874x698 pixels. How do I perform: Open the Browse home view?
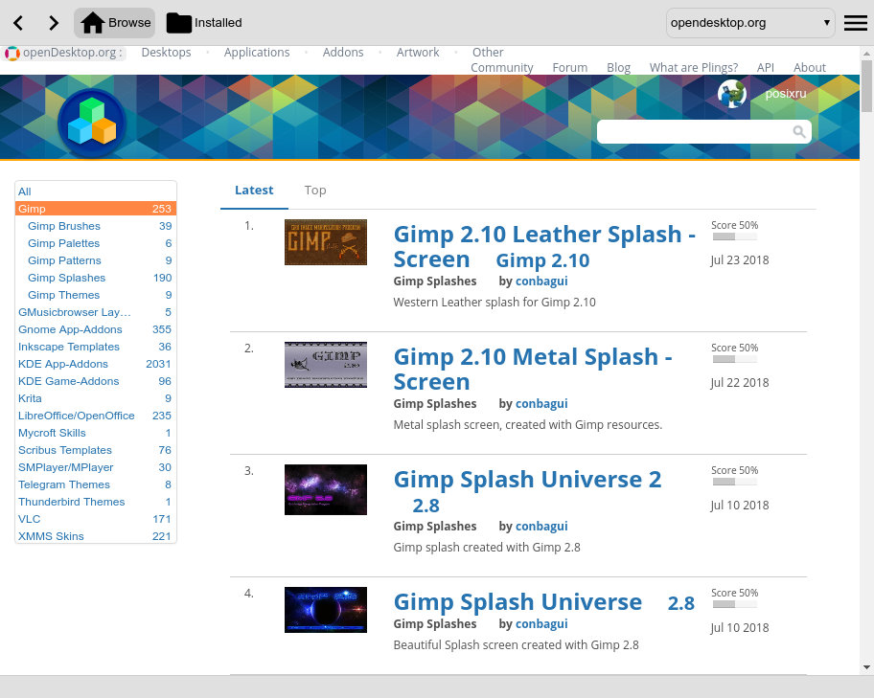click(115, 23)
